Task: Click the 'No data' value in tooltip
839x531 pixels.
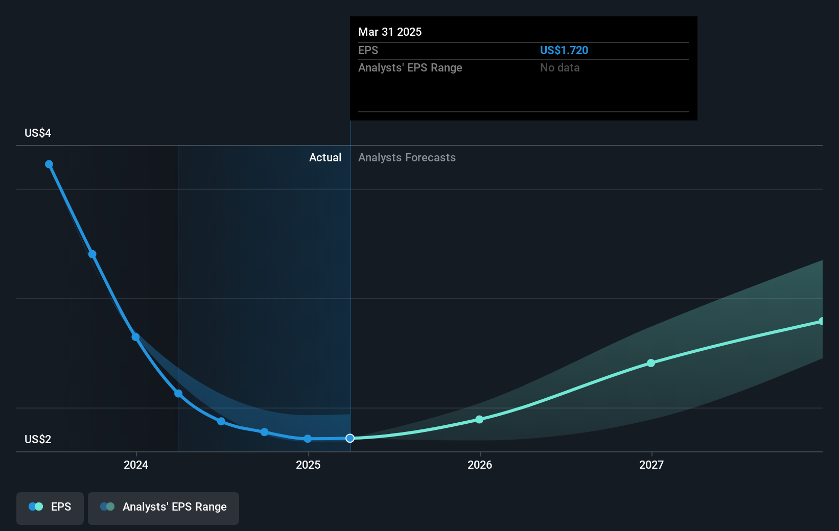Action: pyautogui.click(x=560, y=67)
